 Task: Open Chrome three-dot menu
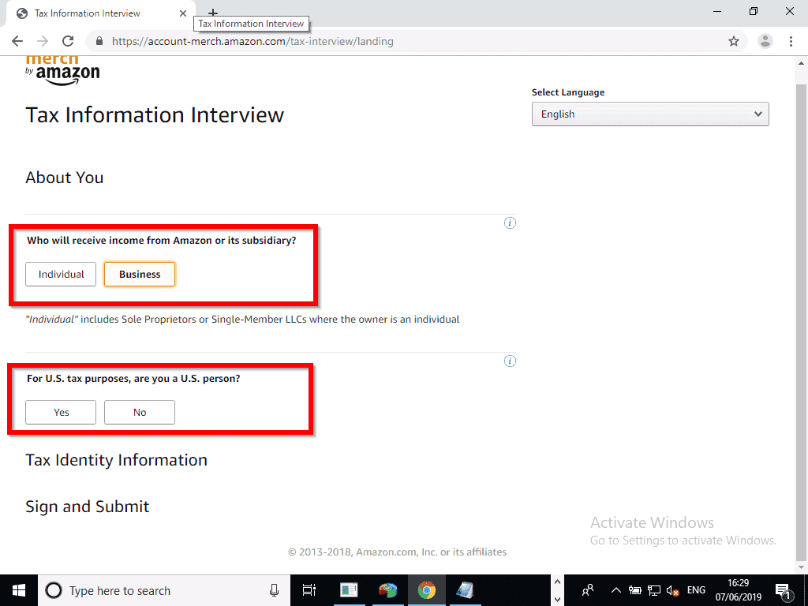791,41
